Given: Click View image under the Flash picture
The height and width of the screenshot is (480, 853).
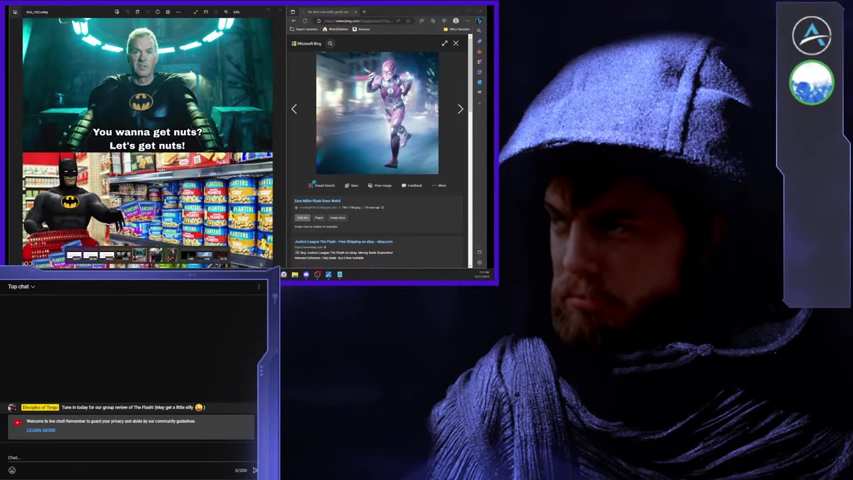Looking at the screenshot, I should 381,185.
